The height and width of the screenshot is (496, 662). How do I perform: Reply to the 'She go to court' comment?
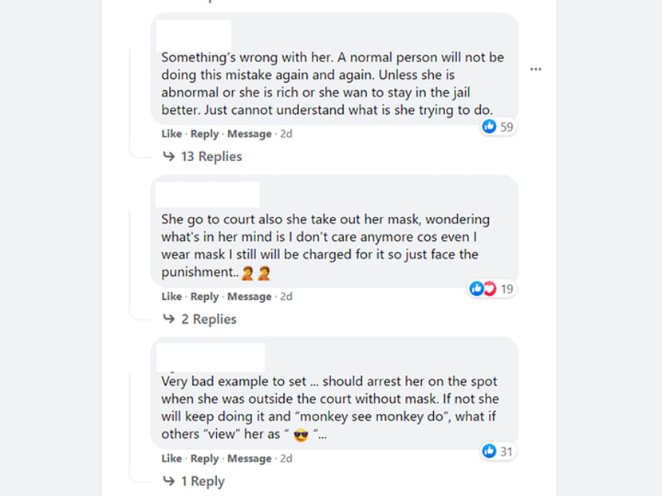point(204,297)
